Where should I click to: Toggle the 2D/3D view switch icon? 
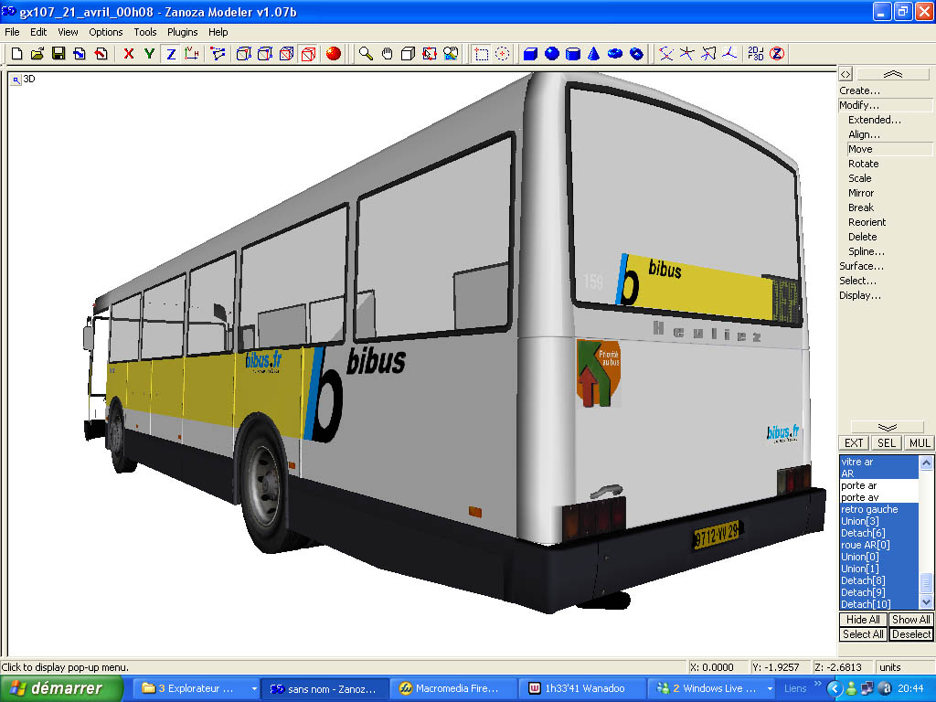pyautogui.click(x=755, y=54)
